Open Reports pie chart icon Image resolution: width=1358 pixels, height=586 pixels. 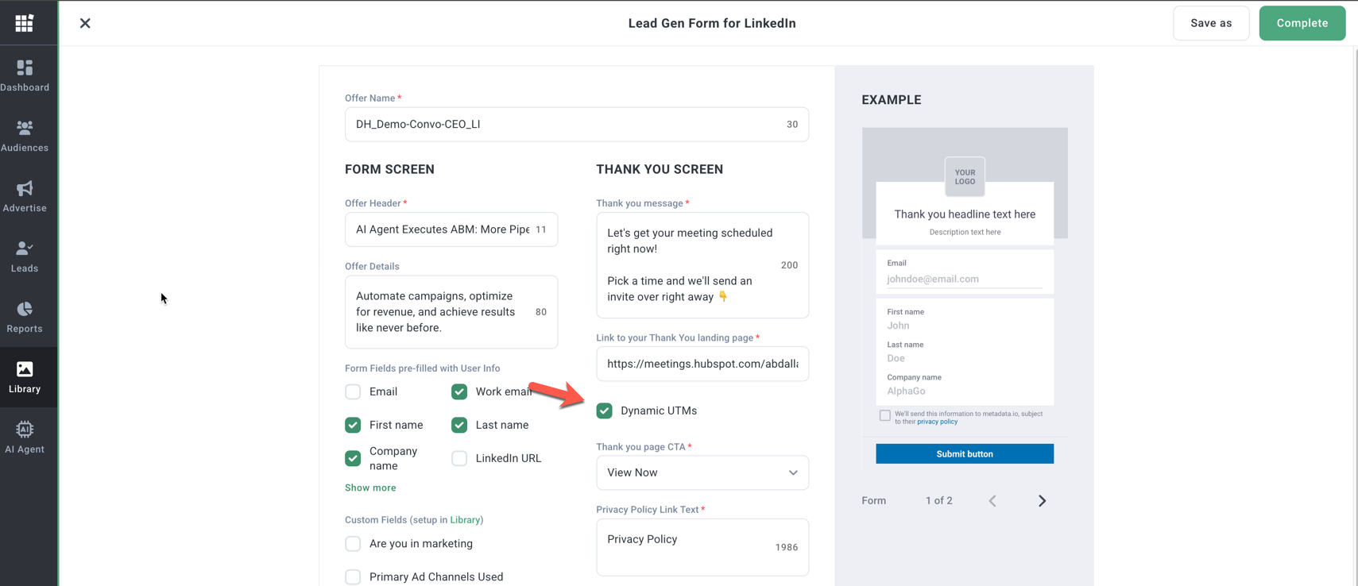click(25, 317)
